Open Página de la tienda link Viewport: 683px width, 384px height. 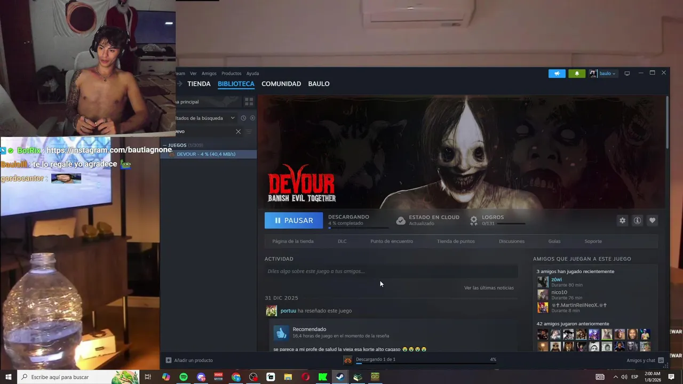293,241
